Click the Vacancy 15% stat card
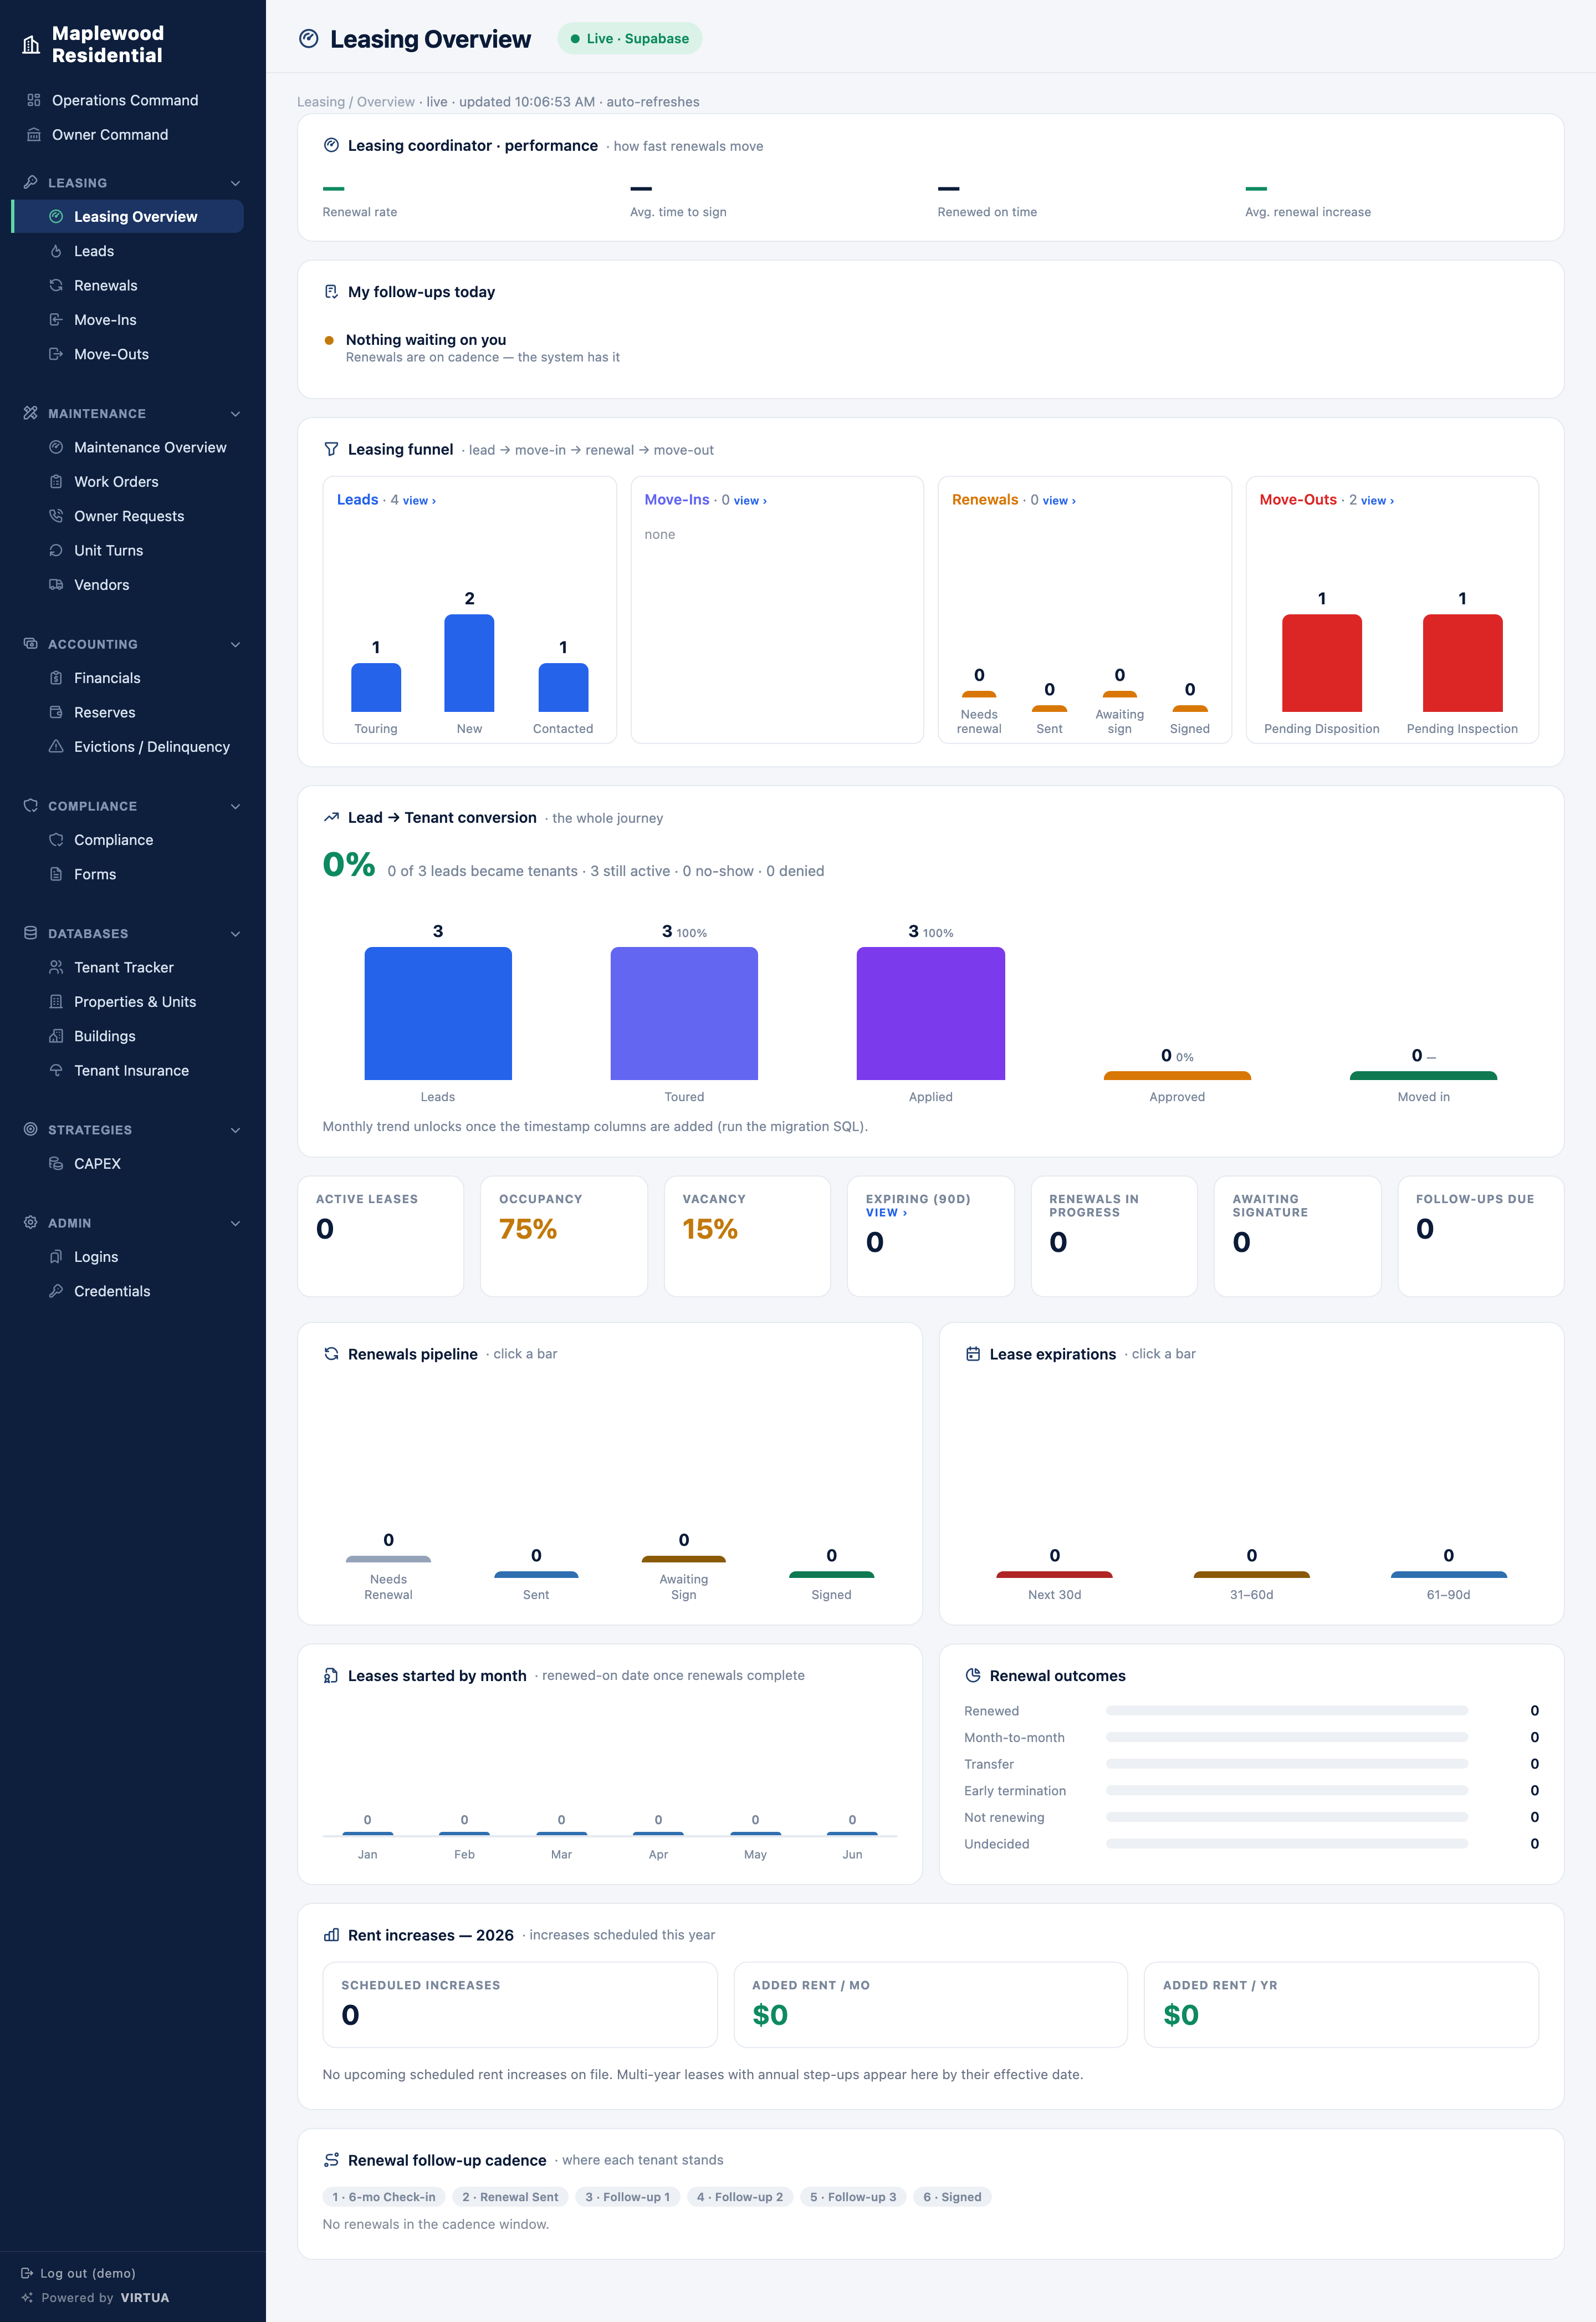The image size is (1596, 2322). (747, 1235)
